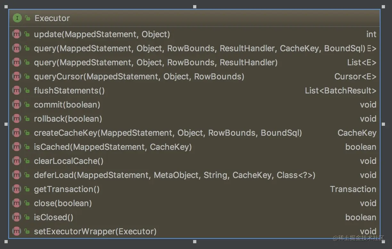The width and height of the screenshot is (392, 249).
Task: Click the green lock icon beside Executor title
Action: tap(28, 18)
